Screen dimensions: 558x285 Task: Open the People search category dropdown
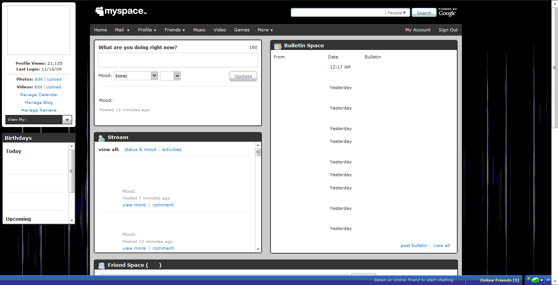(x=397, y=13)
